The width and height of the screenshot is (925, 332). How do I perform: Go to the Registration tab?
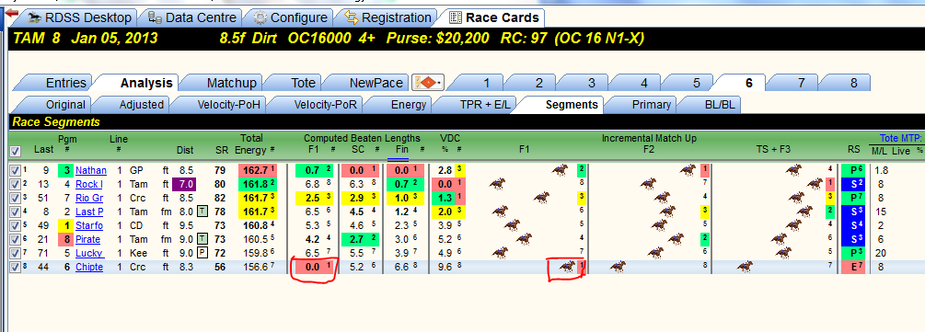(388, 17)
